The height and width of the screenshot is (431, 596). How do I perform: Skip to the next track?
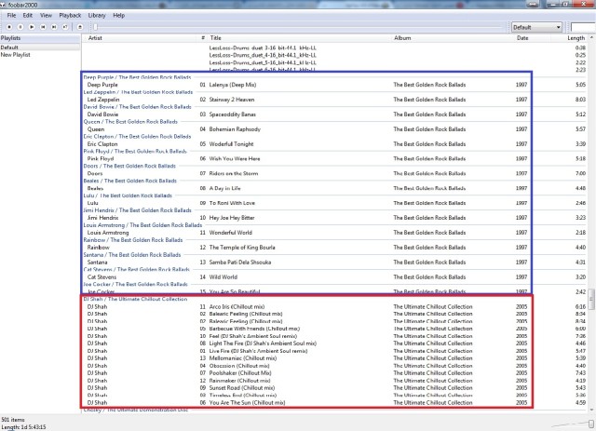pyautogui.click(x=54, y=27)
